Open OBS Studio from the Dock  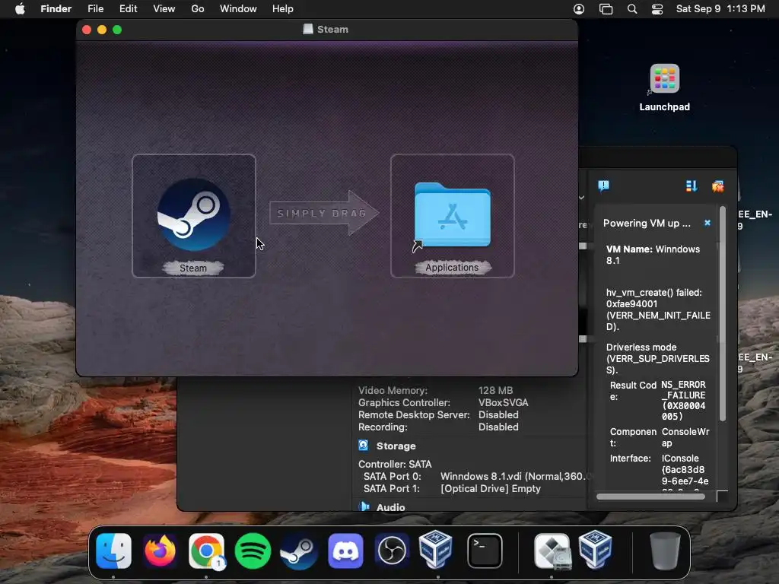(x=392, y=551)
